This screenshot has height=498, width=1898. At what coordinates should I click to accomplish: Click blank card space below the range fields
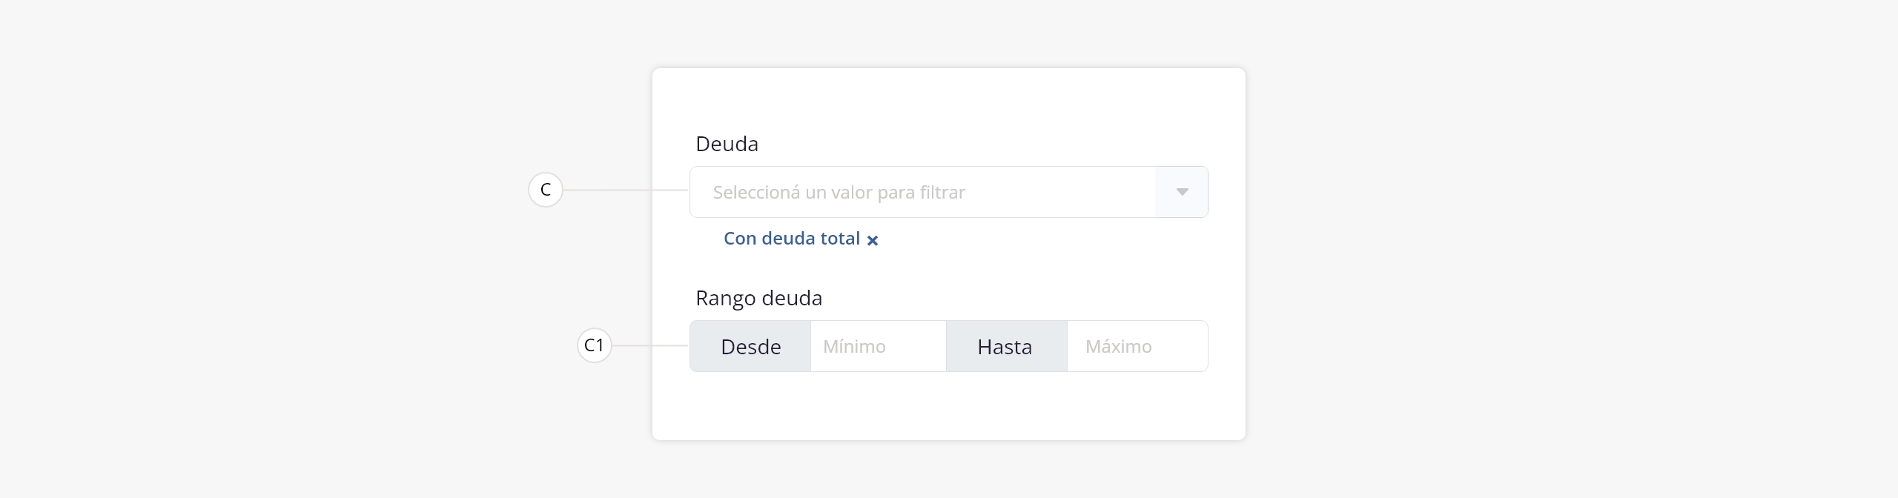(949, 408)
